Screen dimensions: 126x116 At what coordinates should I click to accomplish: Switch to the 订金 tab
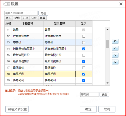pyautogui.click(x=34, y=18)
